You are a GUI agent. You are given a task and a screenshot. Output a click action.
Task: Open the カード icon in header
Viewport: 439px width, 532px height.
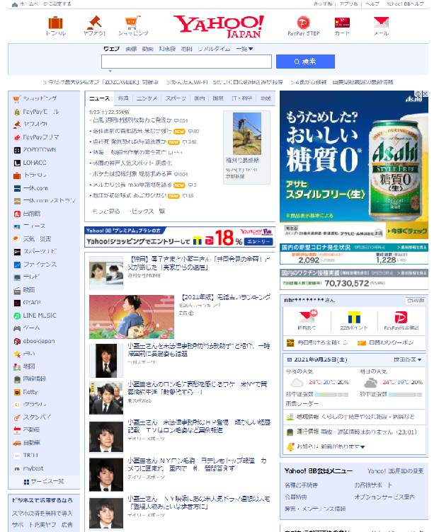click(x=342, y=23)
